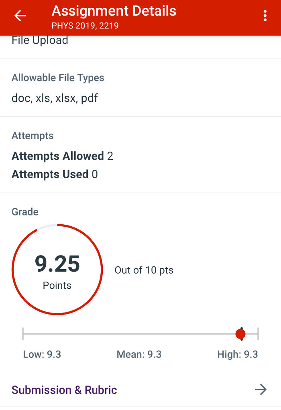Click the 'doc, xls, xlsx, pdf' file types text

55,98
